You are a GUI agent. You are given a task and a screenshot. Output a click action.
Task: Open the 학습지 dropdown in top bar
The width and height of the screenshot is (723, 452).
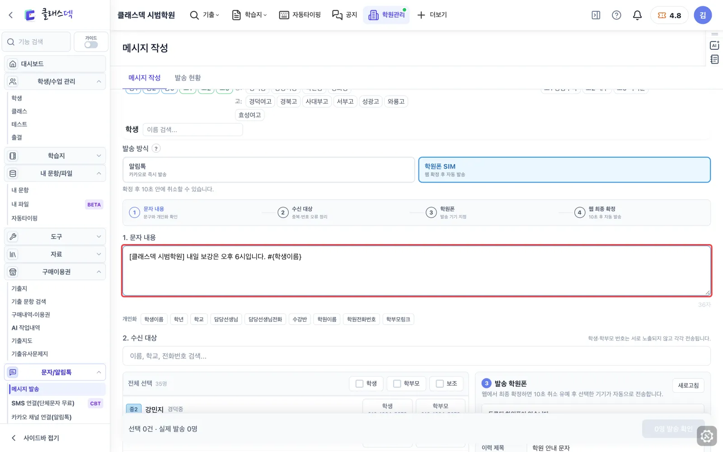(249, 15)
